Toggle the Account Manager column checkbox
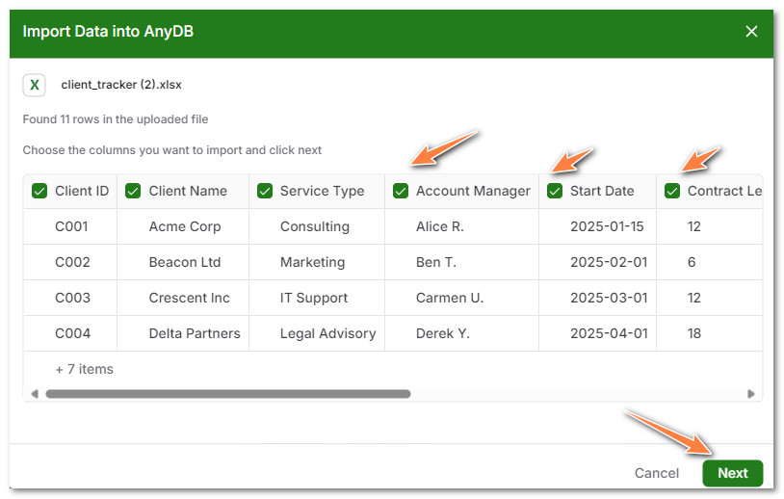 point(401,191)
